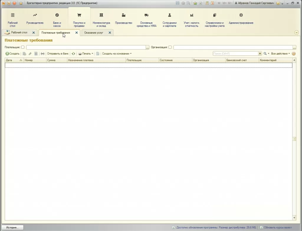Click the document report icon next to Печать
The image size is (302, 231).
pyautogui.click(x=98, y=54)
